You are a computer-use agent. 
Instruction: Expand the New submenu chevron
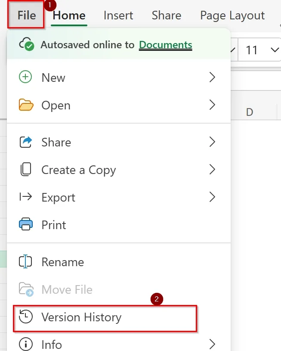(x=212, y=77)
